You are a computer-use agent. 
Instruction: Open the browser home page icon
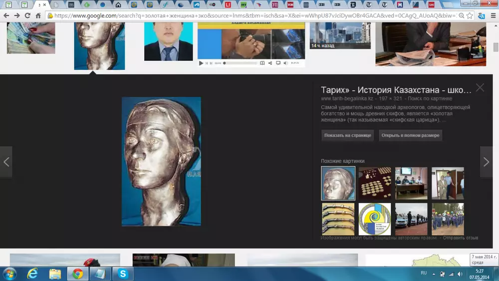[x=38, y=15]
